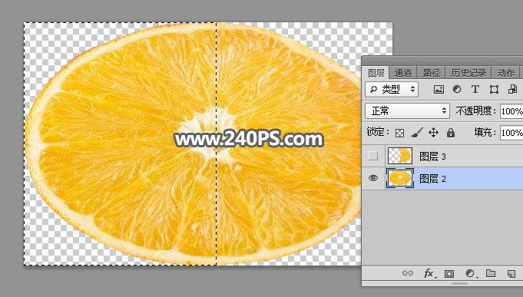Create new fill or adjustment layer
Image resolution: width=523 pixels, height=297 pixels.
471,274
